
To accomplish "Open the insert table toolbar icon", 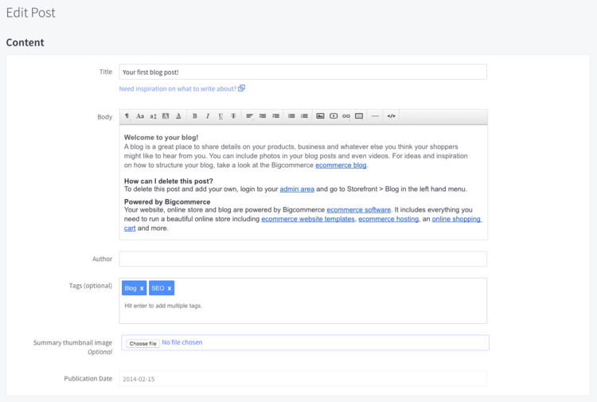I will (x=359, y=116).
